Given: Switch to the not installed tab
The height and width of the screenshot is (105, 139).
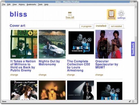Looking at the screenshot, I should 116,26.
